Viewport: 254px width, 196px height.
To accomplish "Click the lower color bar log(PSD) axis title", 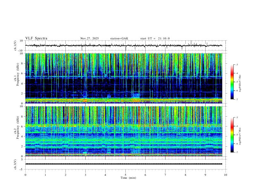I will pos(240,136).
